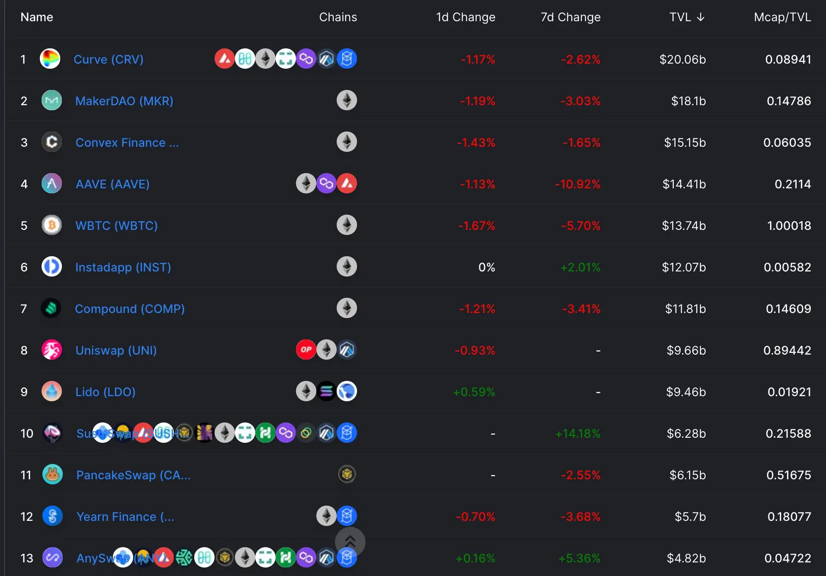Click the BSC chain icon for PancakeSwap
The width and height of the screenshot is (826, 576).
pyautogui.click(x=347, y=475)
